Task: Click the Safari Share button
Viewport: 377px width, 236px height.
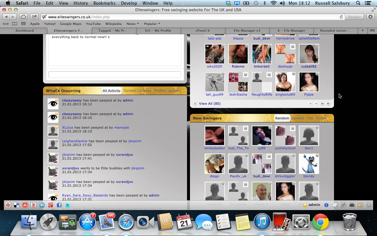Action: tap(34, 17)
